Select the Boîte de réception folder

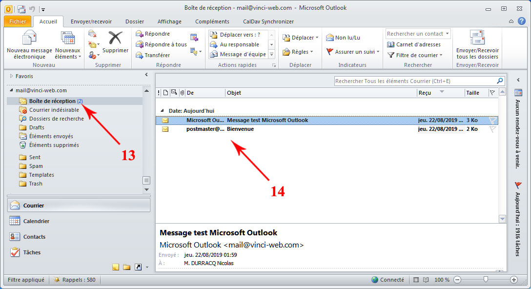point(75,101)
